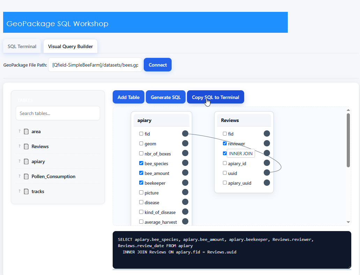Check the geom column checkbox
The image size is (360, 275).
tap(141, 144)
